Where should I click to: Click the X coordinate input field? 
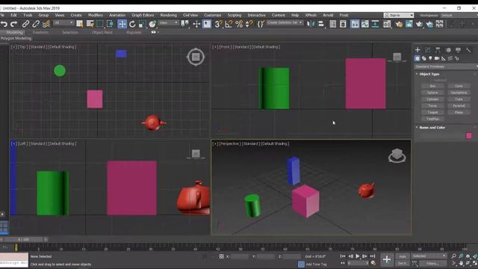tap(240, 256)
